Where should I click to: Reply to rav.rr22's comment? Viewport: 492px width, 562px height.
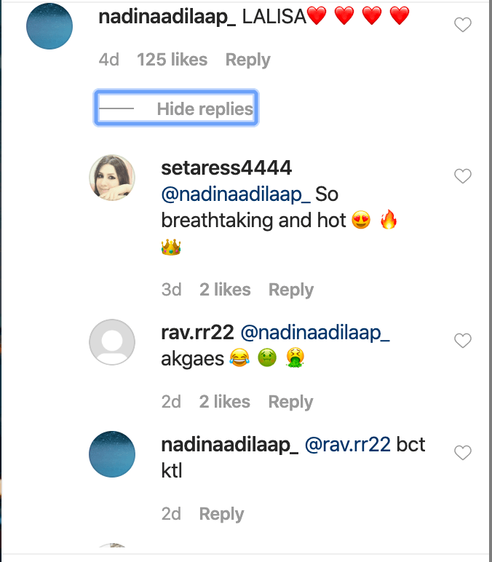(291, 402)
